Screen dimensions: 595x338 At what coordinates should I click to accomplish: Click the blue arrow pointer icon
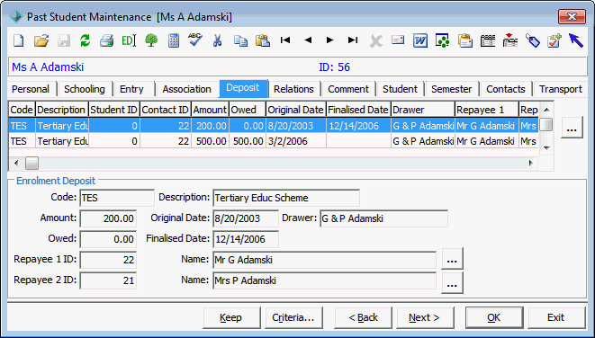[x=576, y=40]
